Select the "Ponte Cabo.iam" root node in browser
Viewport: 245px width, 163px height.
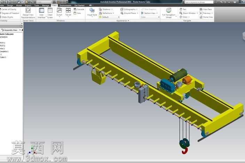(x=7, y=34)
